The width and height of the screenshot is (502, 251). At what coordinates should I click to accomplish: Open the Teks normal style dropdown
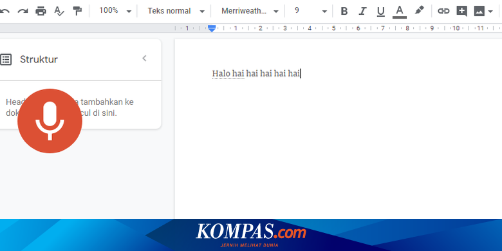pyautogui.click(x=176, y=11)
